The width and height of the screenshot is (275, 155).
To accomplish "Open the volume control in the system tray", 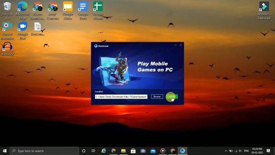I will coord(240,151).
